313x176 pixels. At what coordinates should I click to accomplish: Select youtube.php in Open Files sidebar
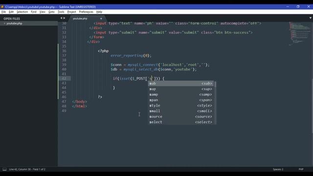(x=29, y=23)
